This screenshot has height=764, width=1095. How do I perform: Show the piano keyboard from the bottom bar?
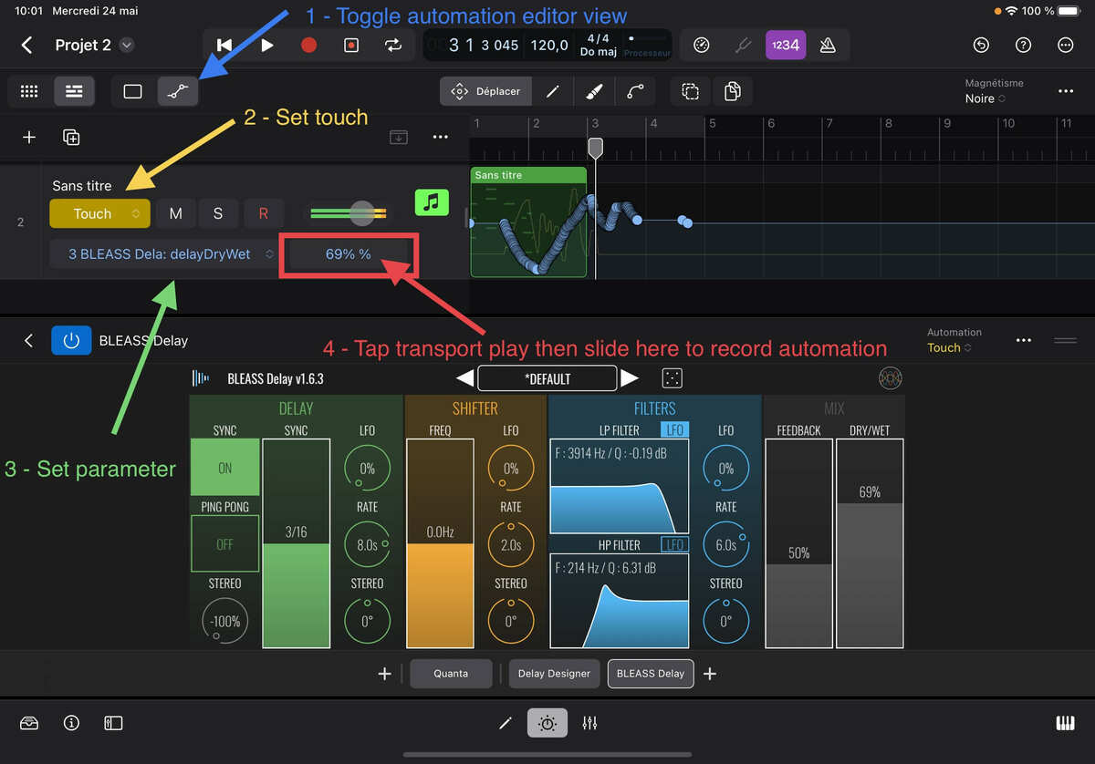point(1065,723)
